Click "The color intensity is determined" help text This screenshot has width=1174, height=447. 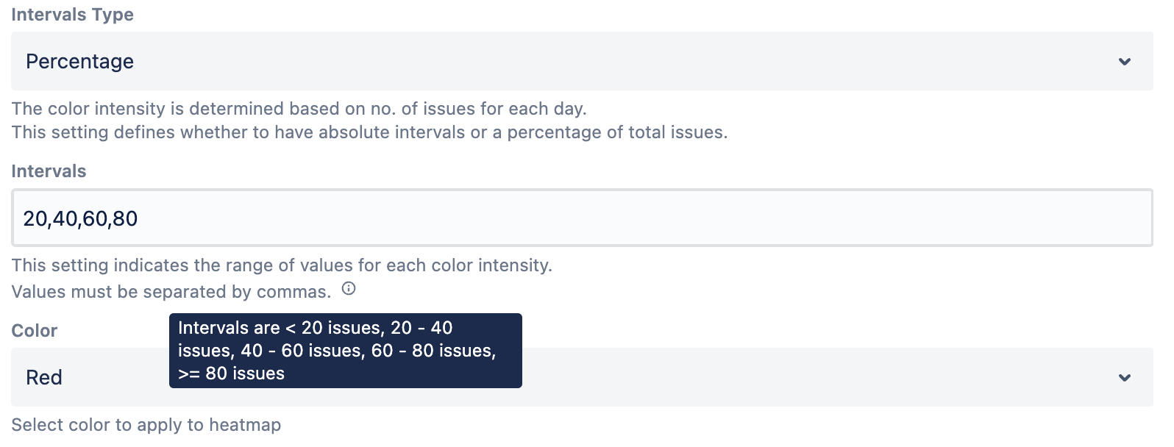[x=299, y=109]
